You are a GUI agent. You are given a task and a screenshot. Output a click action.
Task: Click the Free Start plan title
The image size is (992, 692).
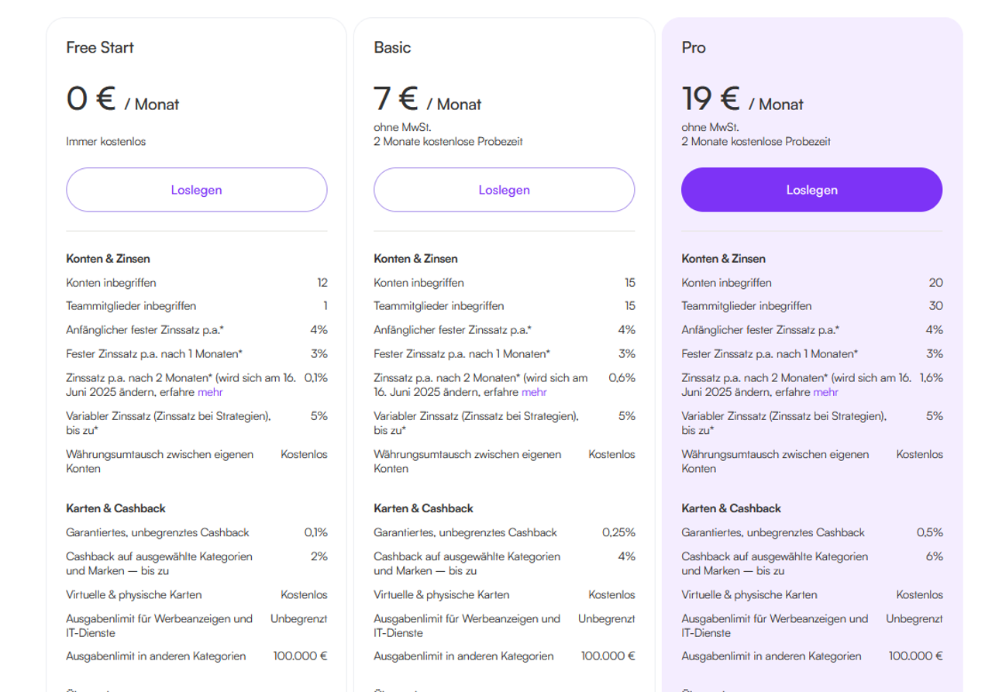100,47
